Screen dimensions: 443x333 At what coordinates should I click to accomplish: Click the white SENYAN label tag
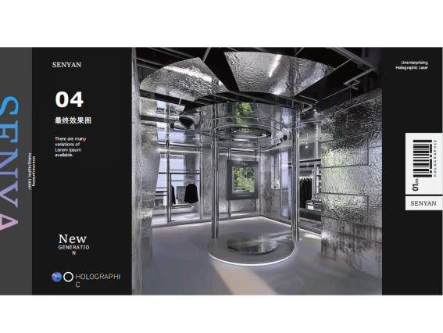[423, 203]
